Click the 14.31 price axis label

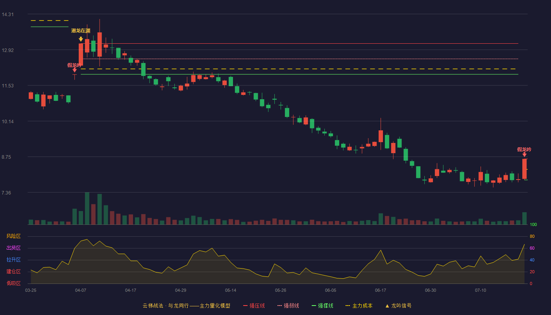click(7, 15)
